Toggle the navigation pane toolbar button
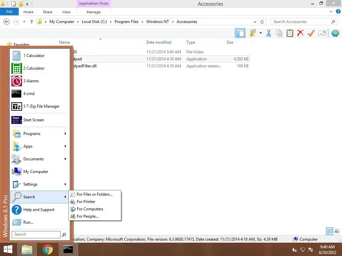The height and width of the screenshot is (256, 342). point(240,33)
